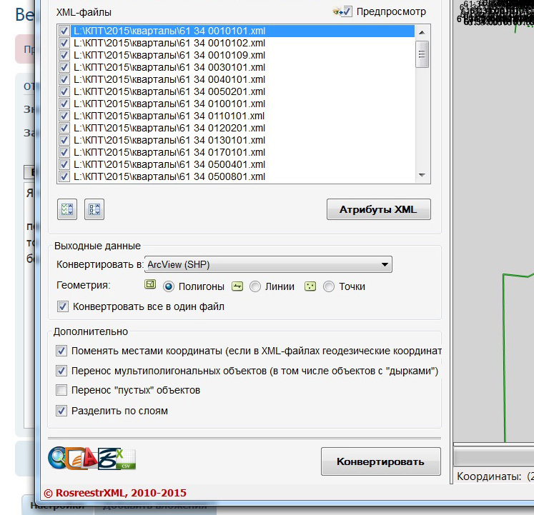
Task: Click the check-all files icon button
Action: [x=67, y=209]
